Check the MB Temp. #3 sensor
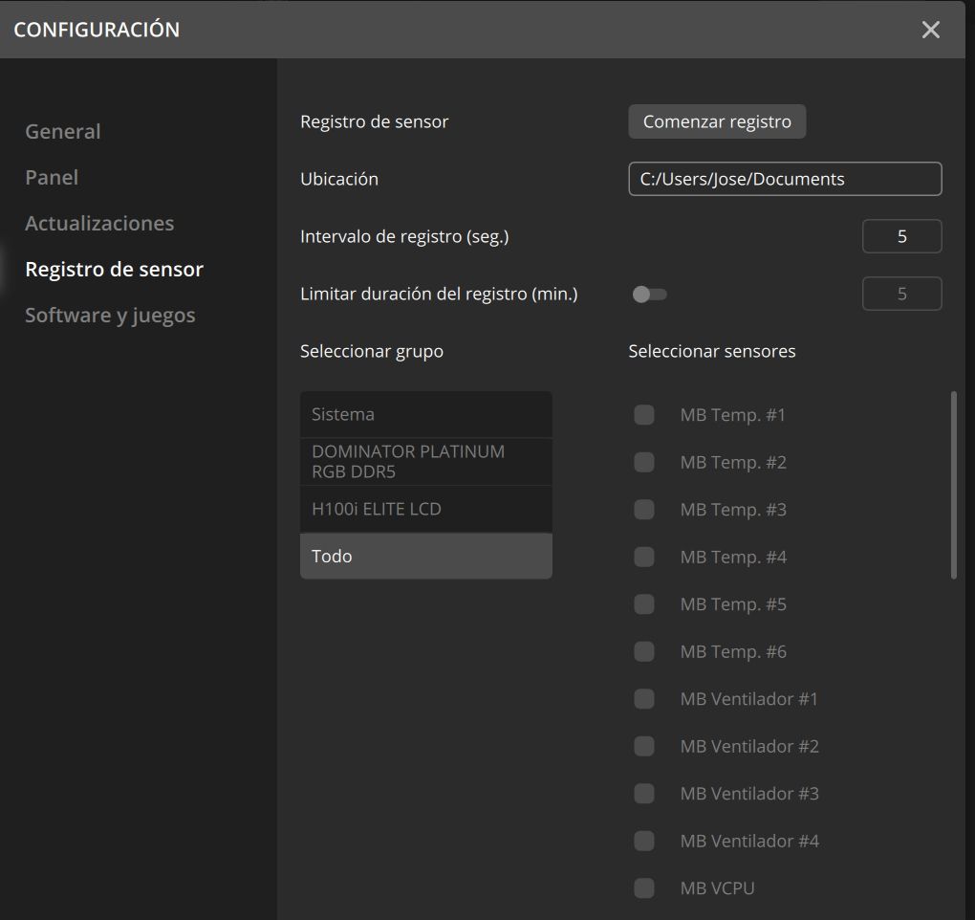 (x=644, y=510)
